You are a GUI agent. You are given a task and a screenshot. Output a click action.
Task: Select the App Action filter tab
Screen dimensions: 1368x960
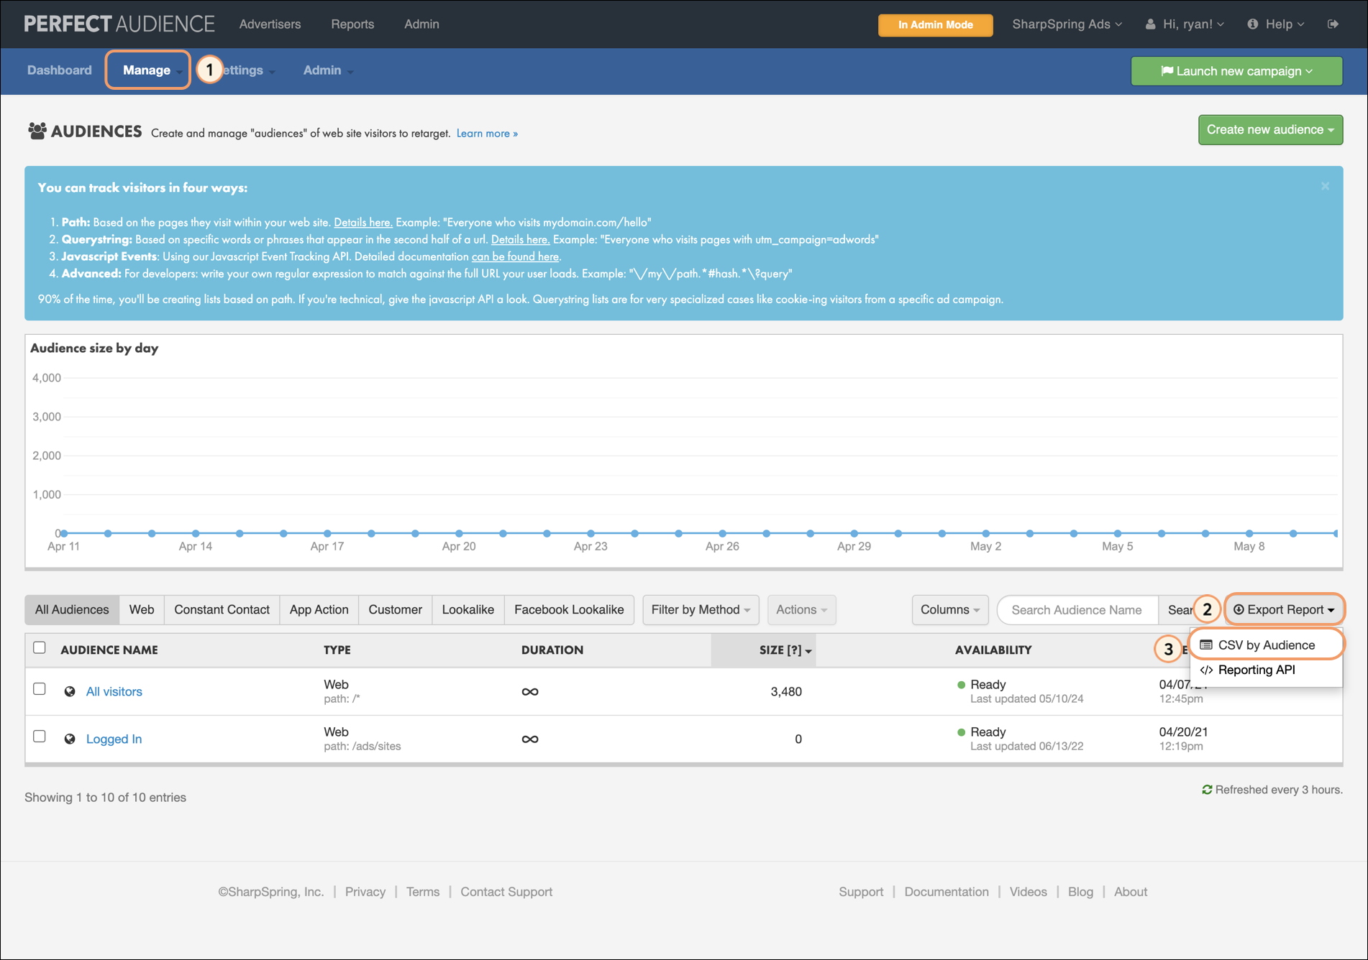click(x=319, y=609)
